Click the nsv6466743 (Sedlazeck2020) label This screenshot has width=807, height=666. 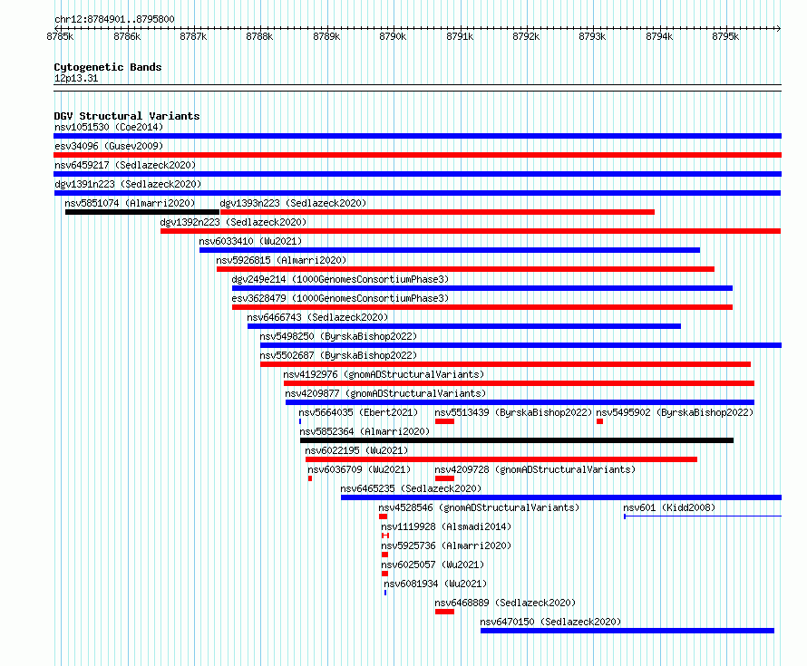(x=317, y=317)
